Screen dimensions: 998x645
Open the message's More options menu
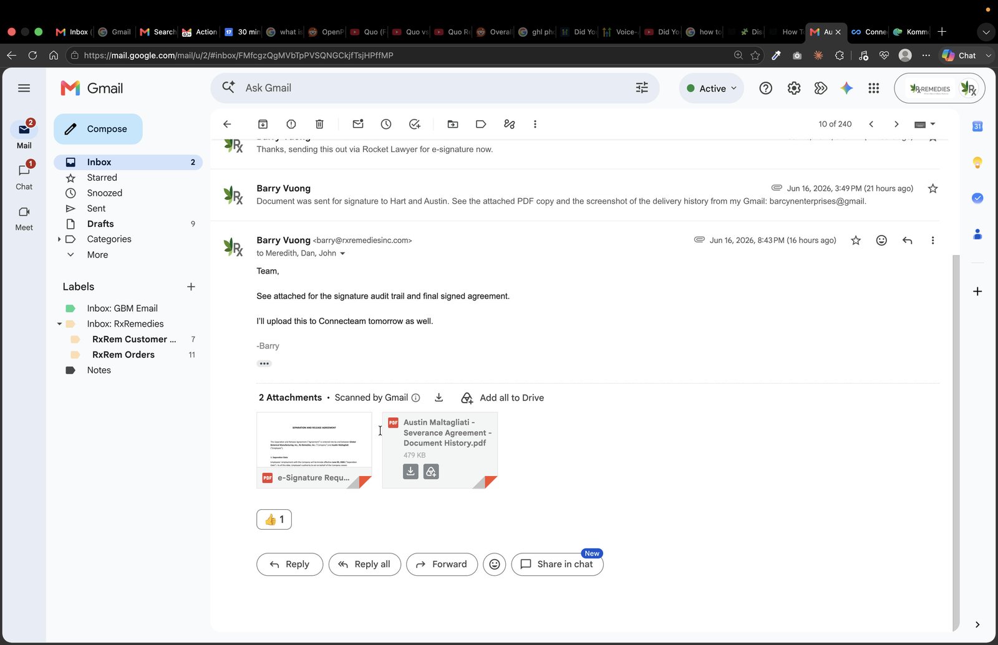tap(933, 241)
